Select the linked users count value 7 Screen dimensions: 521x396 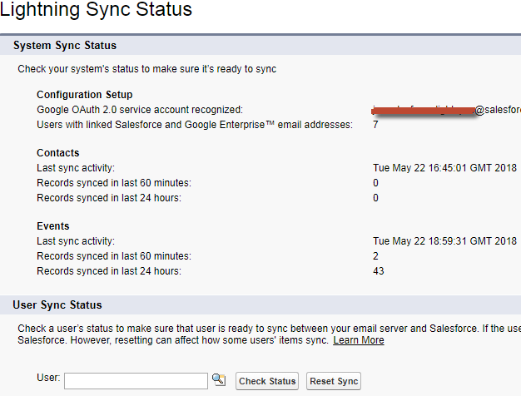tap(375, 125)
